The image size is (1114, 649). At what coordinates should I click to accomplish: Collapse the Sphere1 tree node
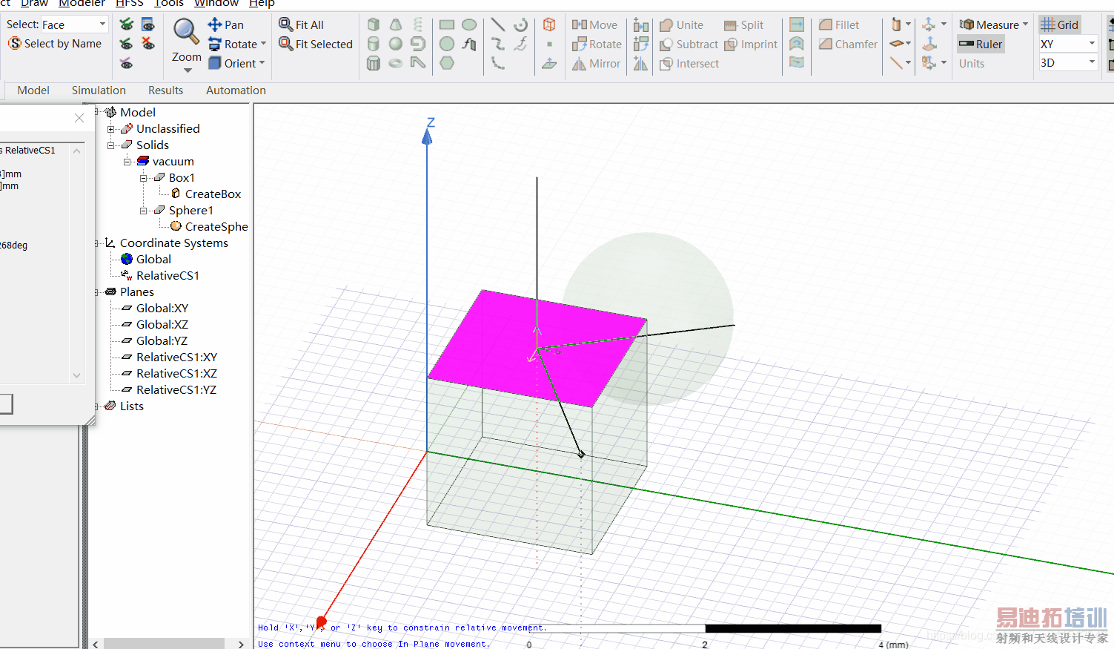(x=143, y=211)
